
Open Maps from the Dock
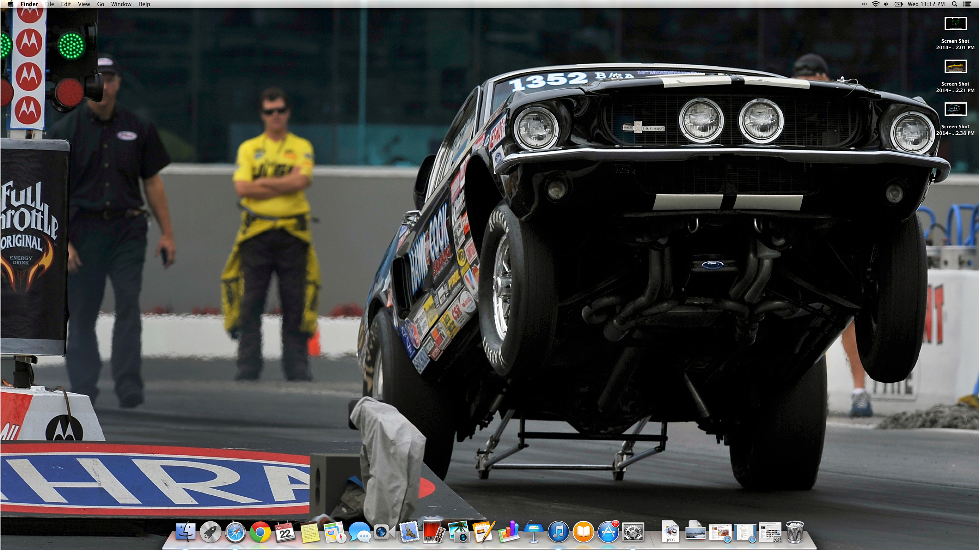coord(335,532)
